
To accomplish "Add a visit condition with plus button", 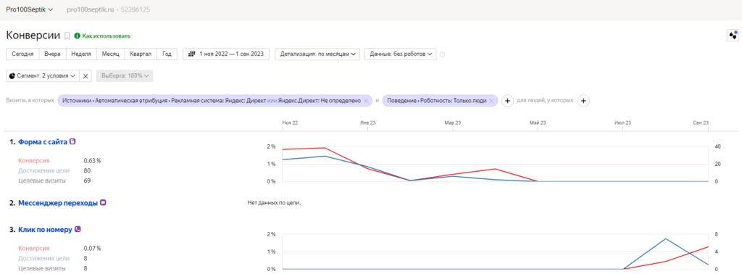I will click(x=507, y=101).
